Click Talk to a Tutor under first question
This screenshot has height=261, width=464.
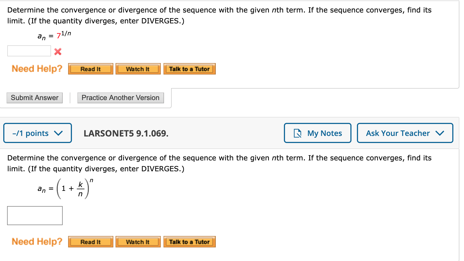coord(189,69)
